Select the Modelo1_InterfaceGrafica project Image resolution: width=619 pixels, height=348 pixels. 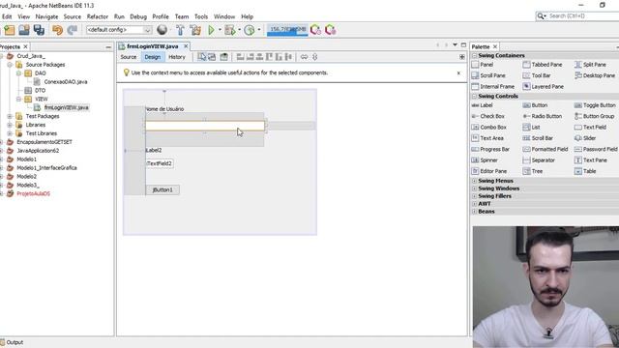tap(46, 167)
